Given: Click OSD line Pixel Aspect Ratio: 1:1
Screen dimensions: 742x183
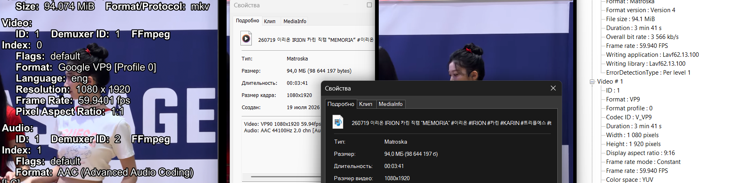Looking at the screenshot, I should (70, 111).
